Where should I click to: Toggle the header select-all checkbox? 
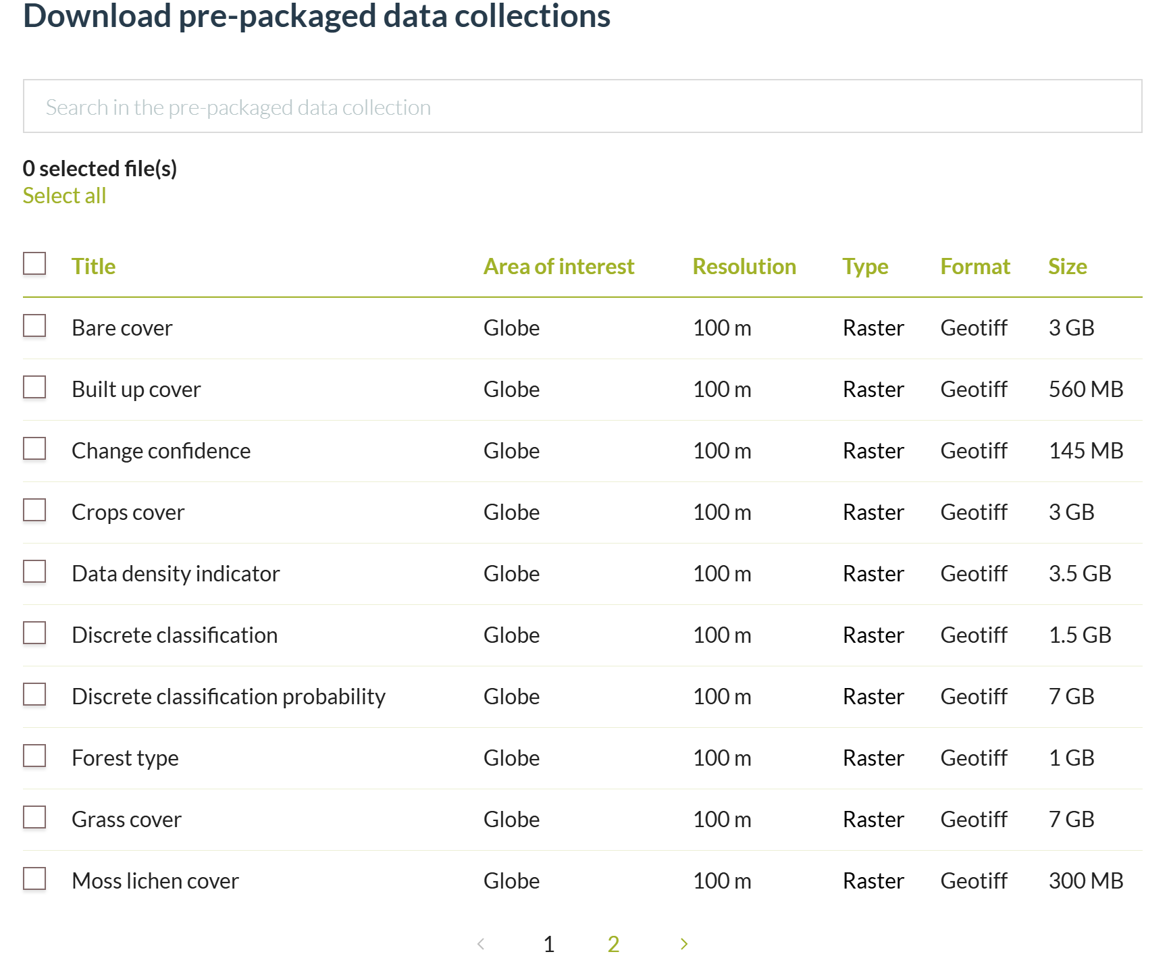coord(34,264)
